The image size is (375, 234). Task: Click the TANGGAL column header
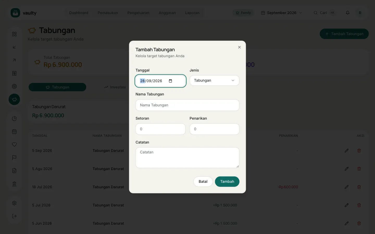[40, 136]
